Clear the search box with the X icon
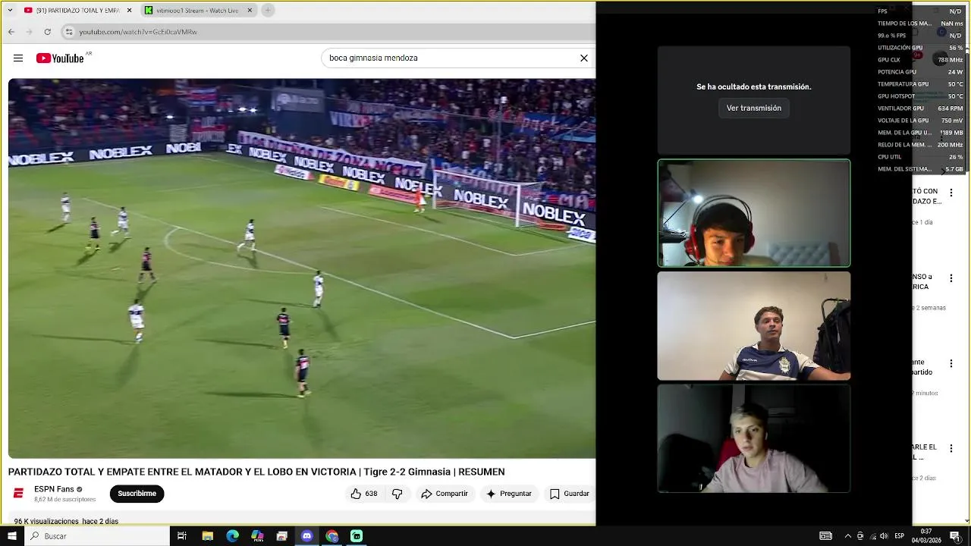The width and height of the screenshot is (971, 546). tap(584, 58)
